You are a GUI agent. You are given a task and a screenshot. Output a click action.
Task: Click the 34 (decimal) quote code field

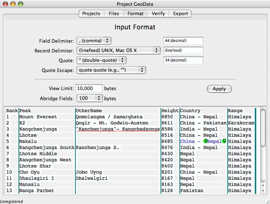tap(183, 60)
